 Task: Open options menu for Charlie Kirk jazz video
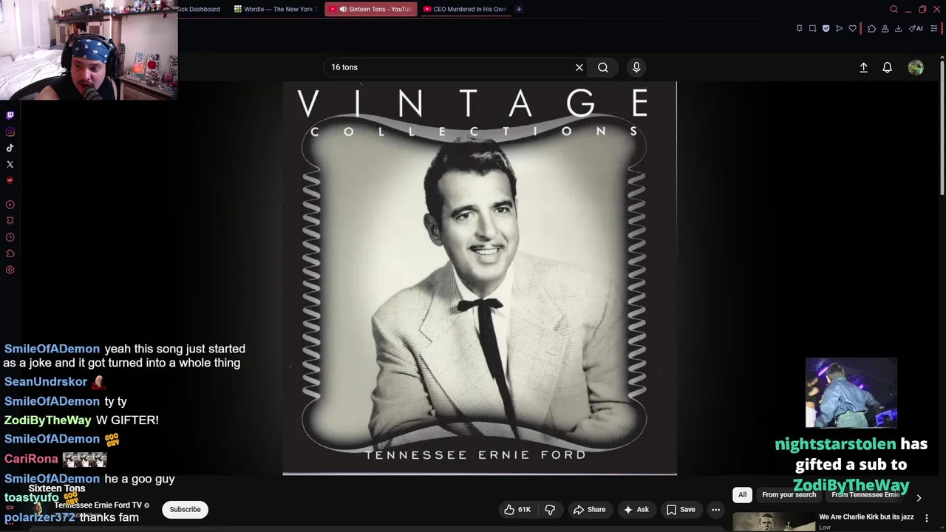tap(927, 518)
